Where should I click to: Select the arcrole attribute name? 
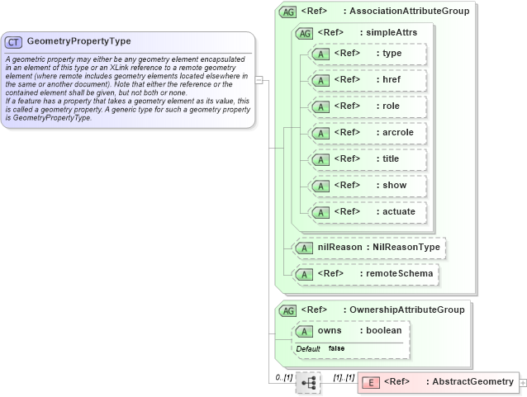398,132
